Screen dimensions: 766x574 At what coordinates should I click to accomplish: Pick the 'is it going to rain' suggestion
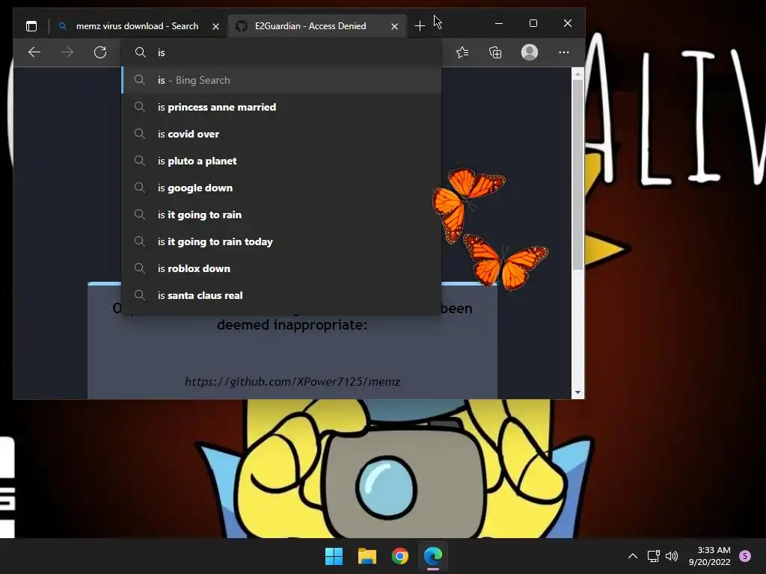click(x=282, y=215)
